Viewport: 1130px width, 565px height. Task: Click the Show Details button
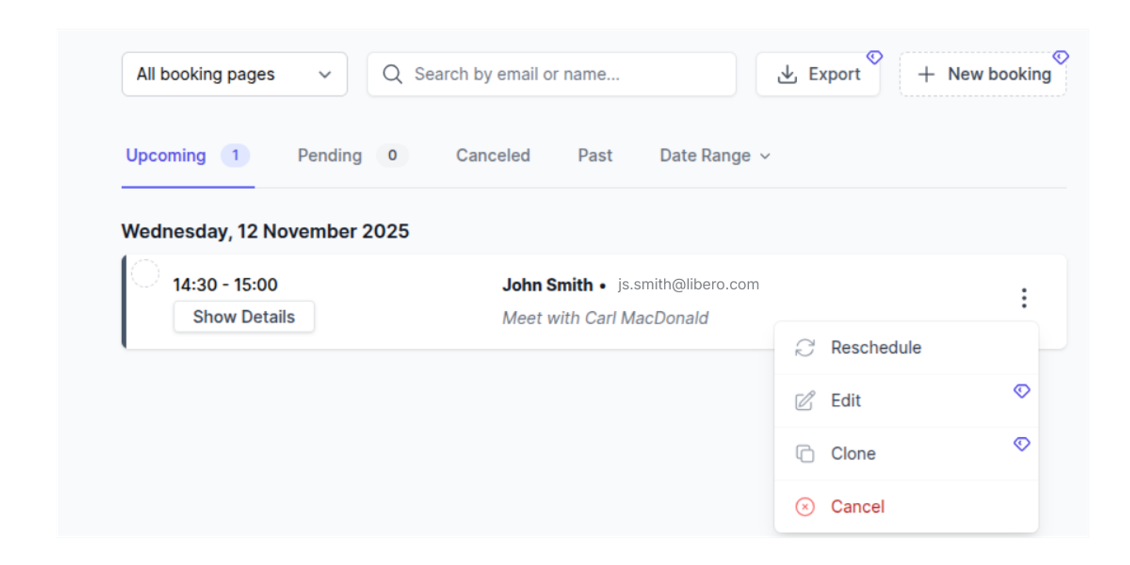244,316
